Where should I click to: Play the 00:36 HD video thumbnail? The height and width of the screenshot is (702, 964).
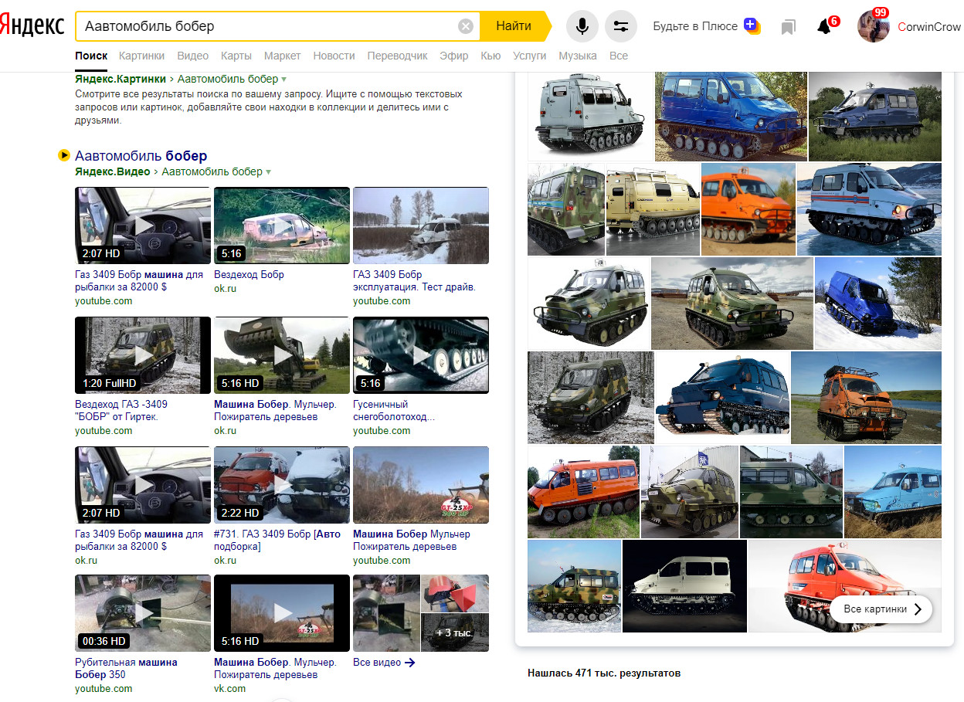(x=143, y=613)
